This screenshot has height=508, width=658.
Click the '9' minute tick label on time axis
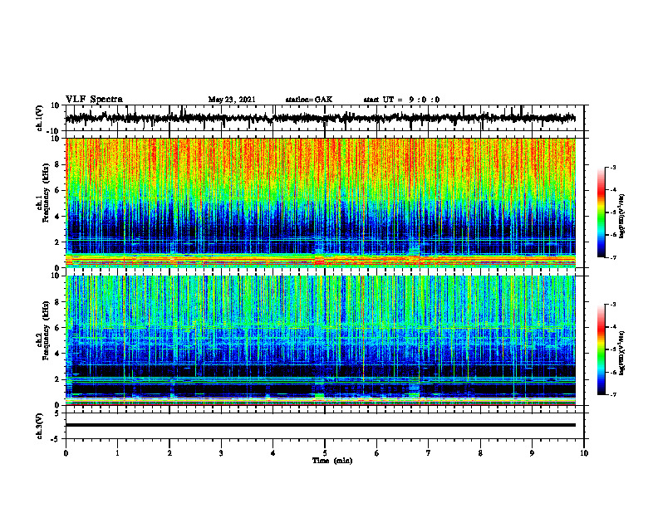[x=532, y=453]
